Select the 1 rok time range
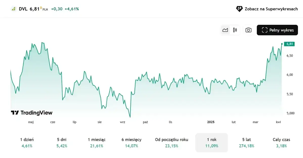Image resolution: width=303 pixels, height=158 pixels. 212,143
